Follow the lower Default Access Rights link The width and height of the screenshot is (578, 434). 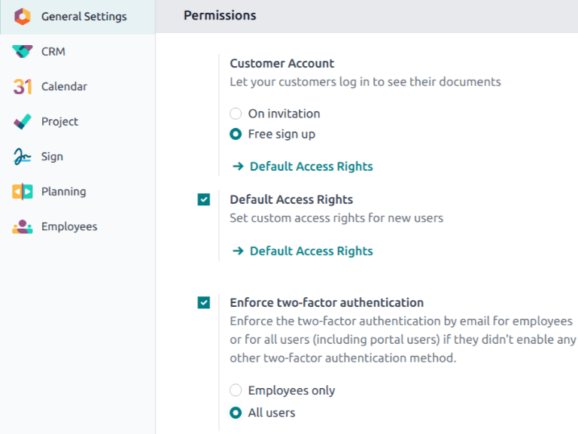[311, 251]
